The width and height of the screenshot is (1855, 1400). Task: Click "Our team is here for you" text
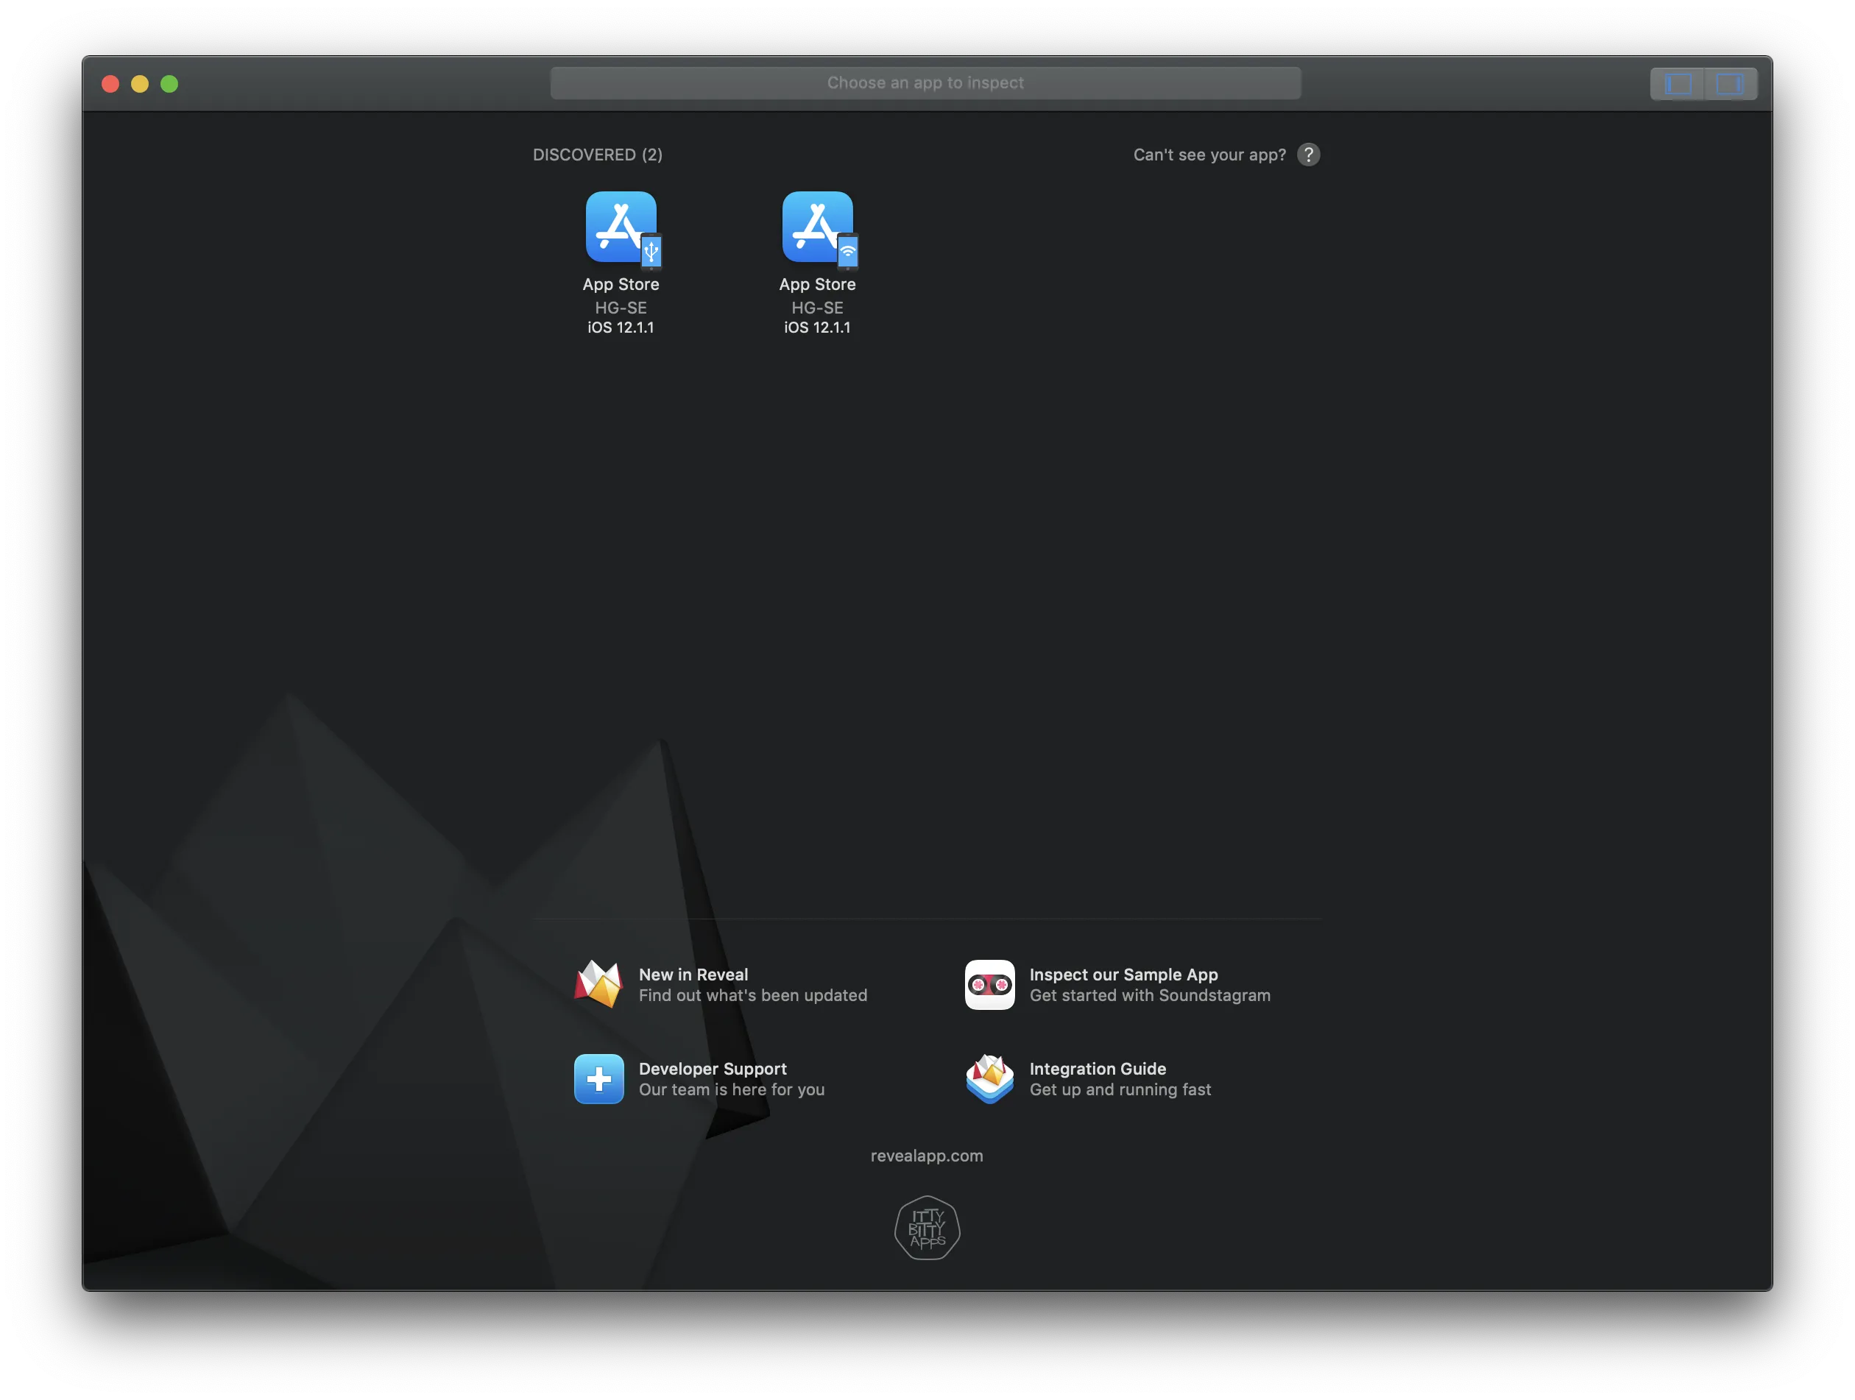pyautogui.click(x=731, y=1090)
